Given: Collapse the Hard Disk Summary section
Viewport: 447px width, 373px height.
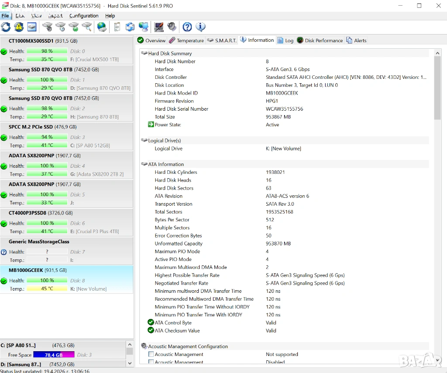Looking at the screenshot, I should click(x=144, y=54).
